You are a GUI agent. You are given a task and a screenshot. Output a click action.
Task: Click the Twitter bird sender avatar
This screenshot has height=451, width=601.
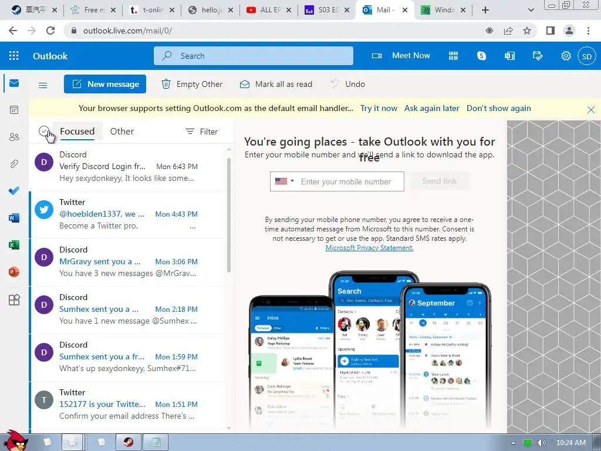click(x=44, y=210)
